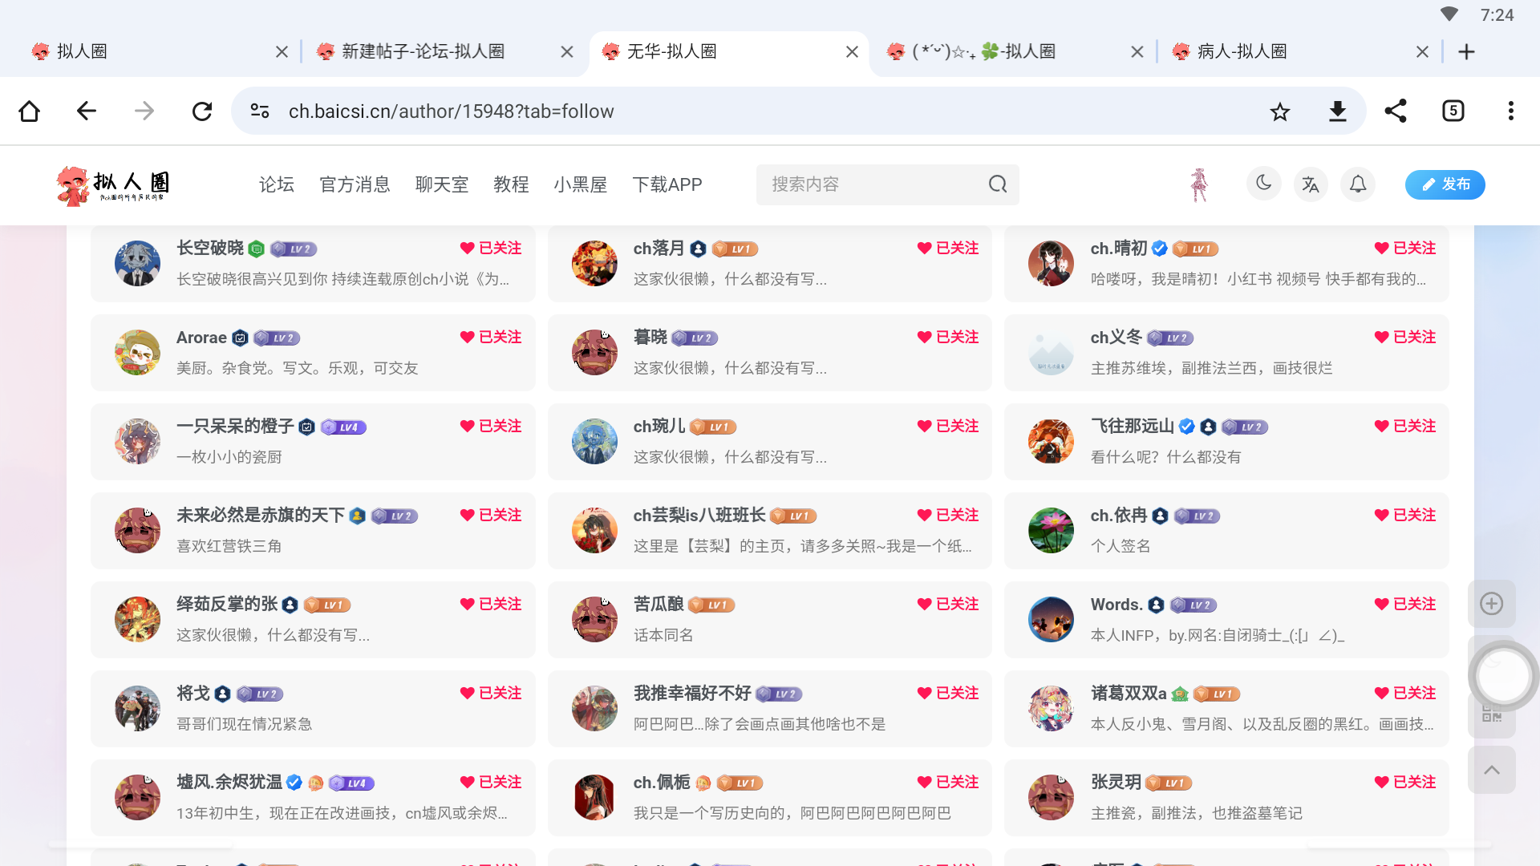The width and height of the screenshot is (1540, 866).
Task: Click the blue 发布 button
Action: (1445, 184)
